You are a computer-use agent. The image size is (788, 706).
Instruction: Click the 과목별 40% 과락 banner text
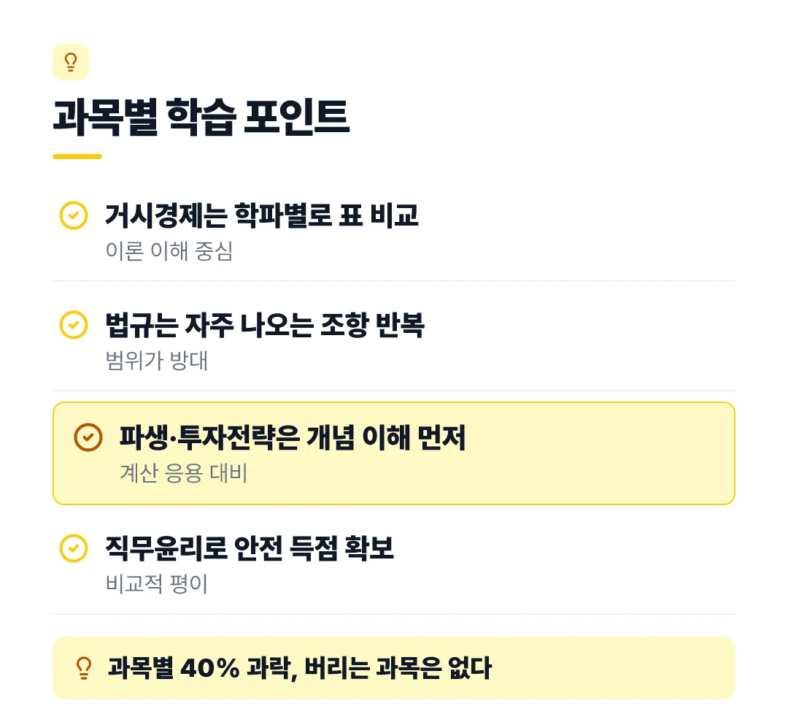coord(300,668)
